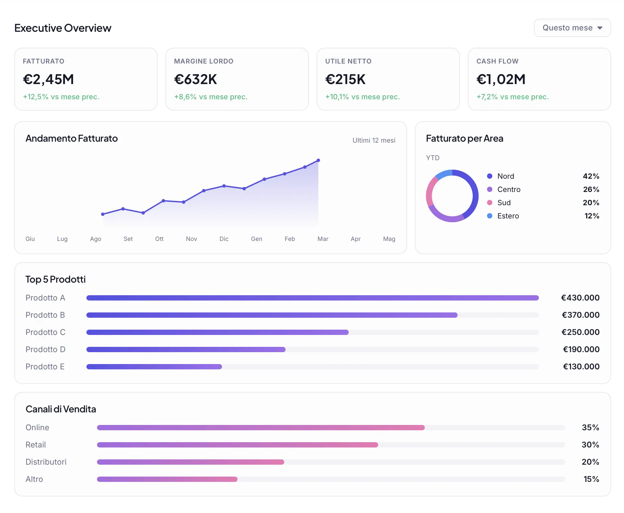Click the Sud legend color dot
The height and width of the screenshot is (513, 624).
point(490,203)
